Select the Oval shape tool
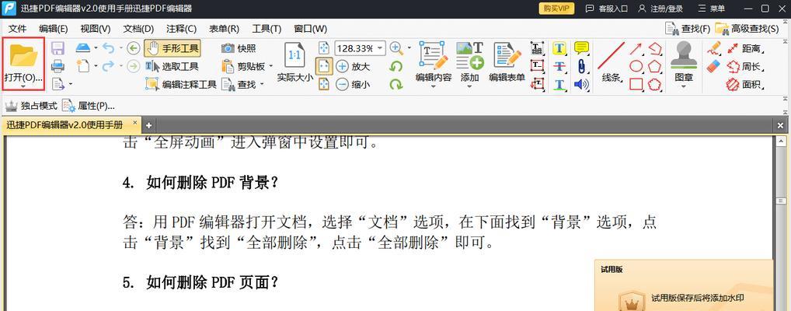791x311 pixels. [x=636, y=66]
